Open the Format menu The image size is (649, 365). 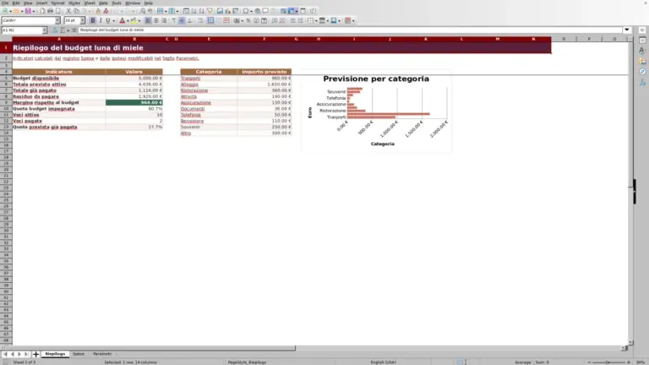57,3
